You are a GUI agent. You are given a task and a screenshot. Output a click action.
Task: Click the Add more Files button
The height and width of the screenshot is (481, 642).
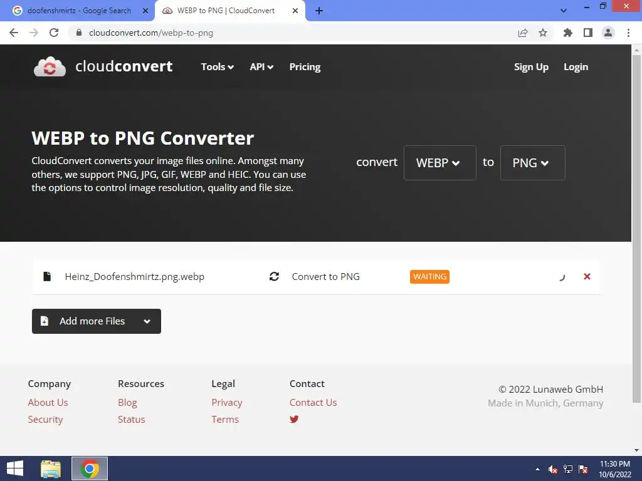(96, 321)
